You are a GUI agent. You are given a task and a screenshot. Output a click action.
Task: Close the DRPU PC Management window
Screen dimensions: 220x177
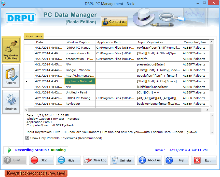[x=214, y=3]
